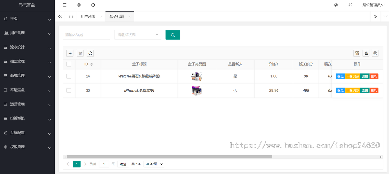Open 权限管理 sidebar item

coord(27,147)
